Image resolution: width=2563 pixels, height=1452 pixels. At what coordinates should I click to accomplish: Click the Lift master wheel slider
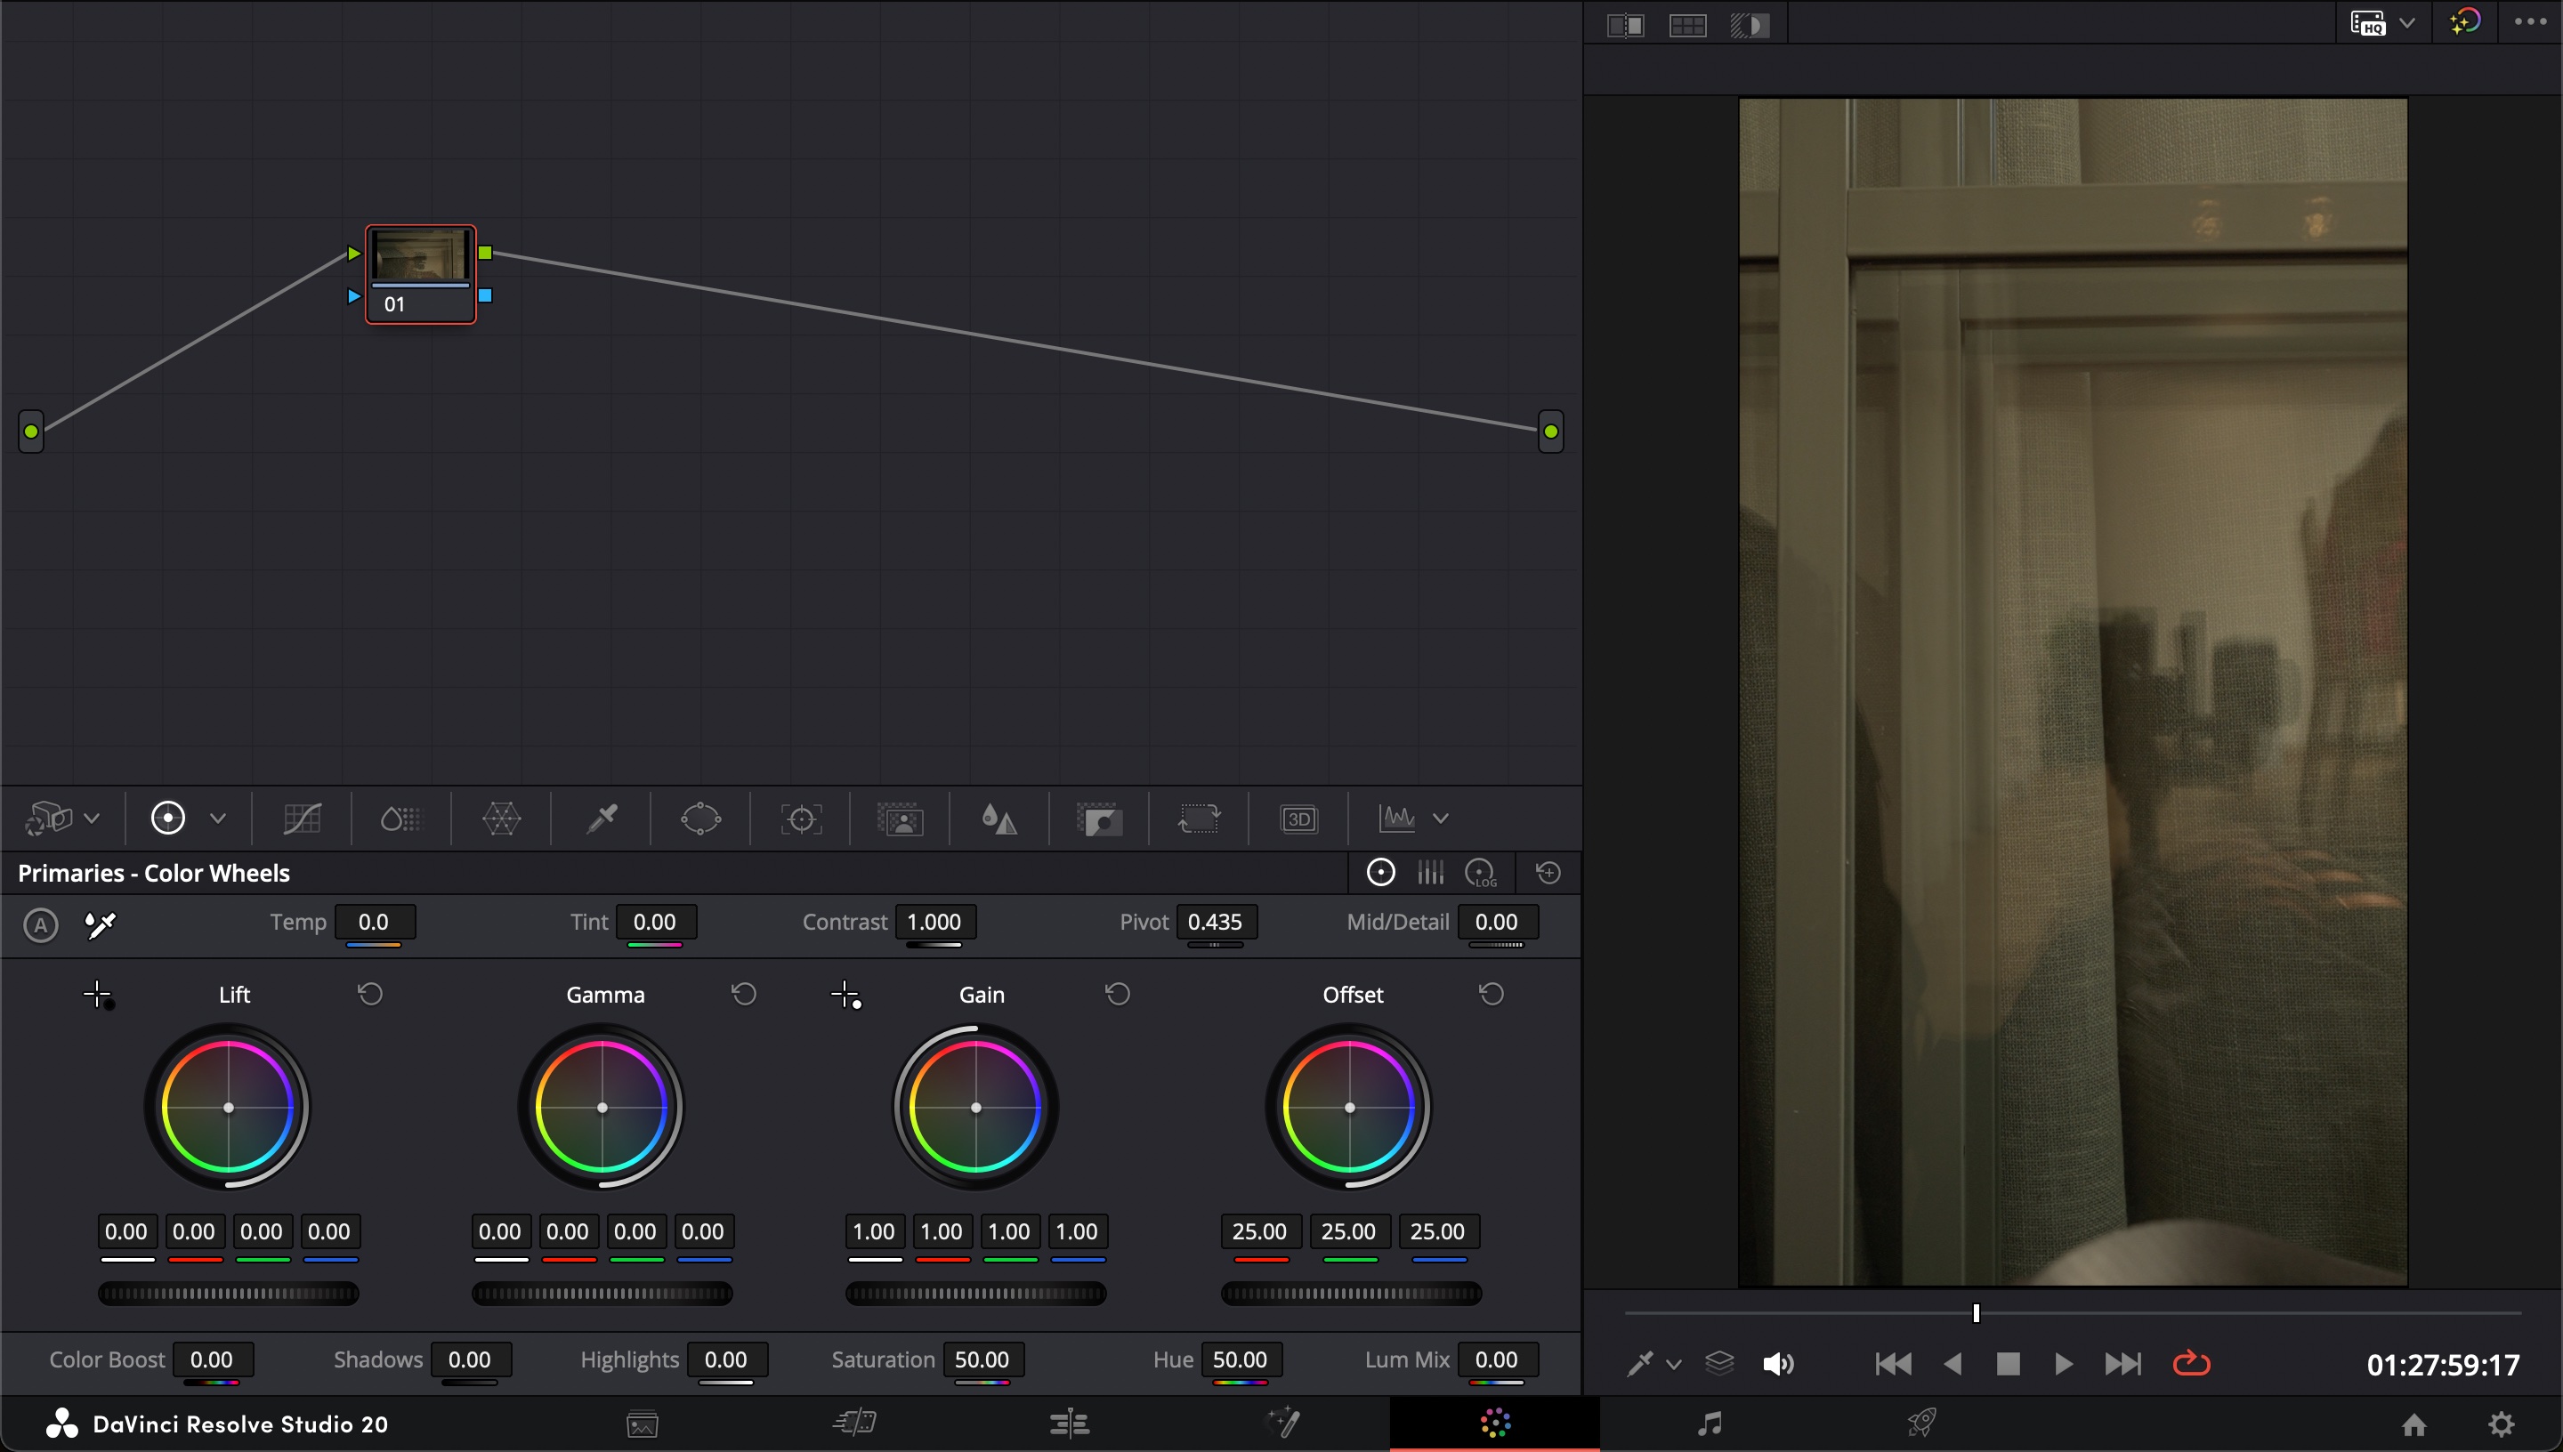(x=229, y=1294)
